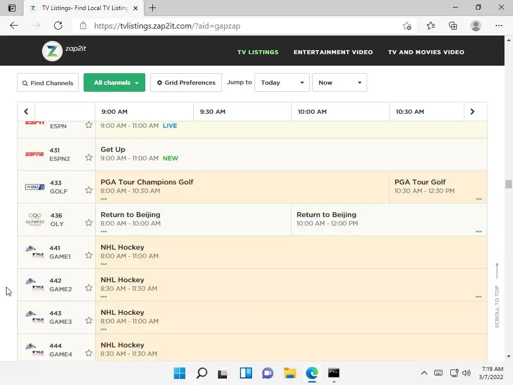The width and height of the screenshot is (513, 385).
Task: Show hidden system tray icons chevron
Action: 424,373
